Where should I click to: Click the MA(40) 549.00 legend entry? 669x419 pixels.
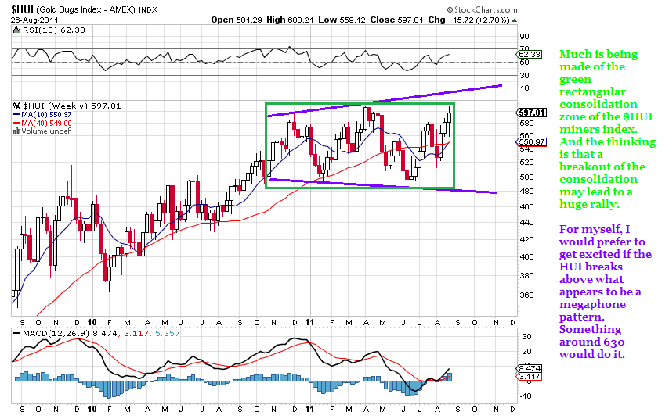[46, 124]
